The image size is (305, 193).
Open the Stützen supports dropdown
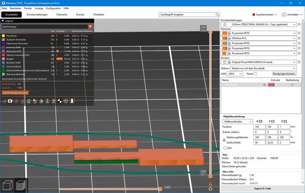pos(263,69)
